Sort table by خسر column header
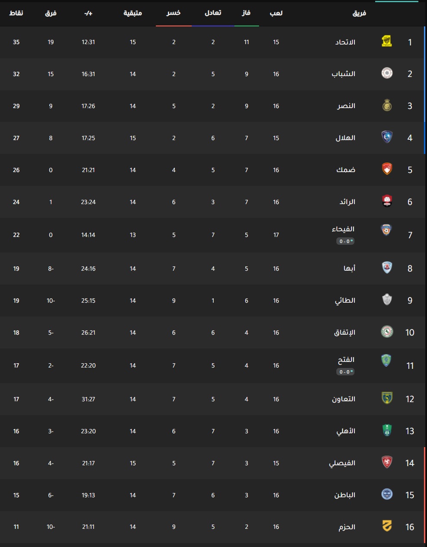The image size is (427, 547). [174, 13]
